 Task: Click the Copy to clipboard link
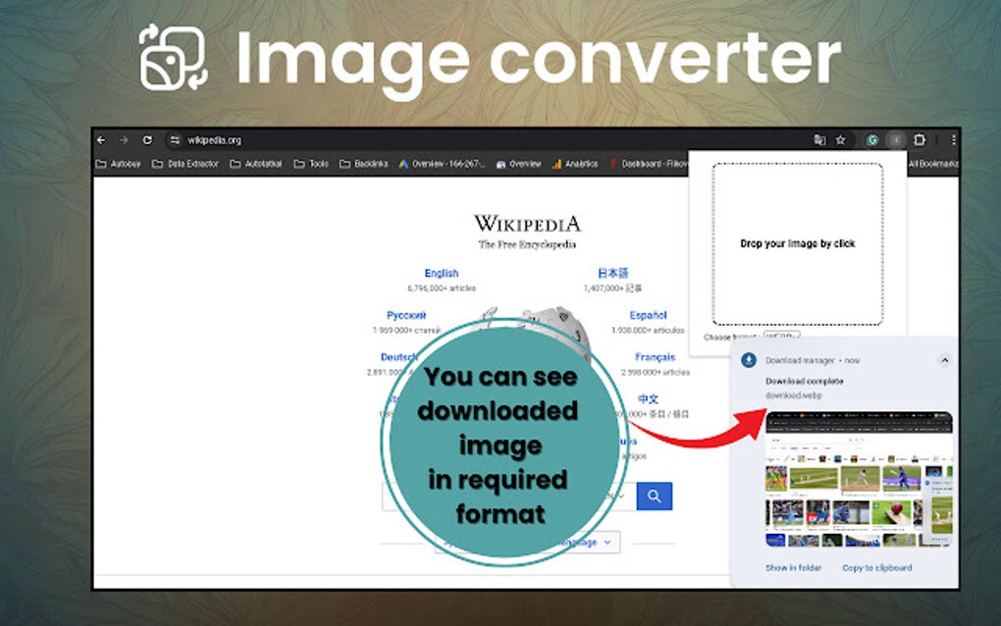(875, 568)
